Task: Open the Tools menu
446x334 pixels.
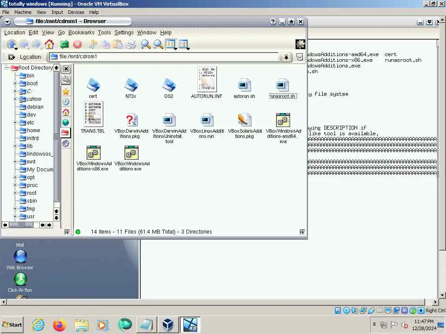Action: 105,33
